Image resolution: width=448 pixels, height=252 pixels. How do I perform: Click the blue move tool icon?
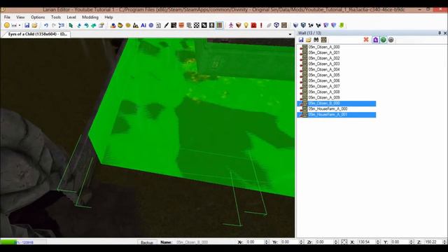pos(79,25)
